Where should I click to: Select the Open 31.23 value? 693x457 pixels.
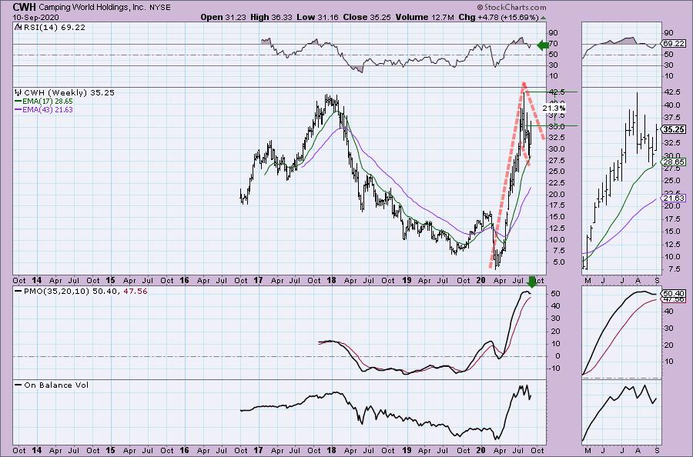pos(223,17)
